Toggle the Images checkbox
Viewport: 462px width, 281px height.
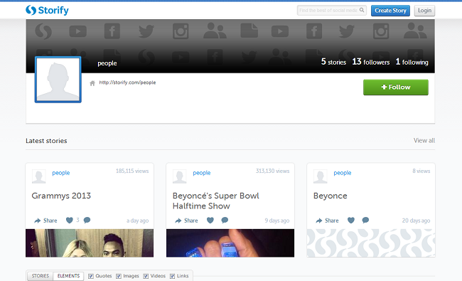tap(119, 276)
